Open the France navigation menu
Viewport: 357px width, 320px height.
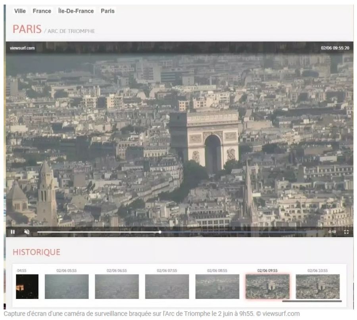click(x=41, y=11)
